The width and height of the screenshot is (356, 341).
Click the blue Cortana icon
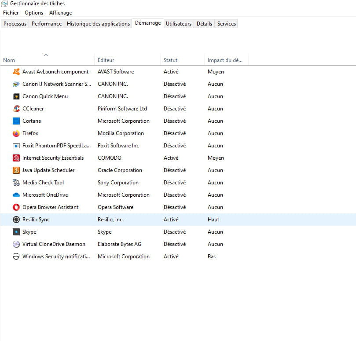[16, 121]
